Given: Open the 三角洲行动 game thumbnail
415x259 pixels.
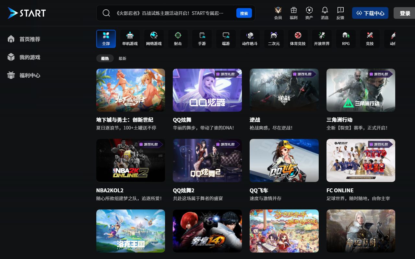Looking at the screenshot, I should 361,90.
